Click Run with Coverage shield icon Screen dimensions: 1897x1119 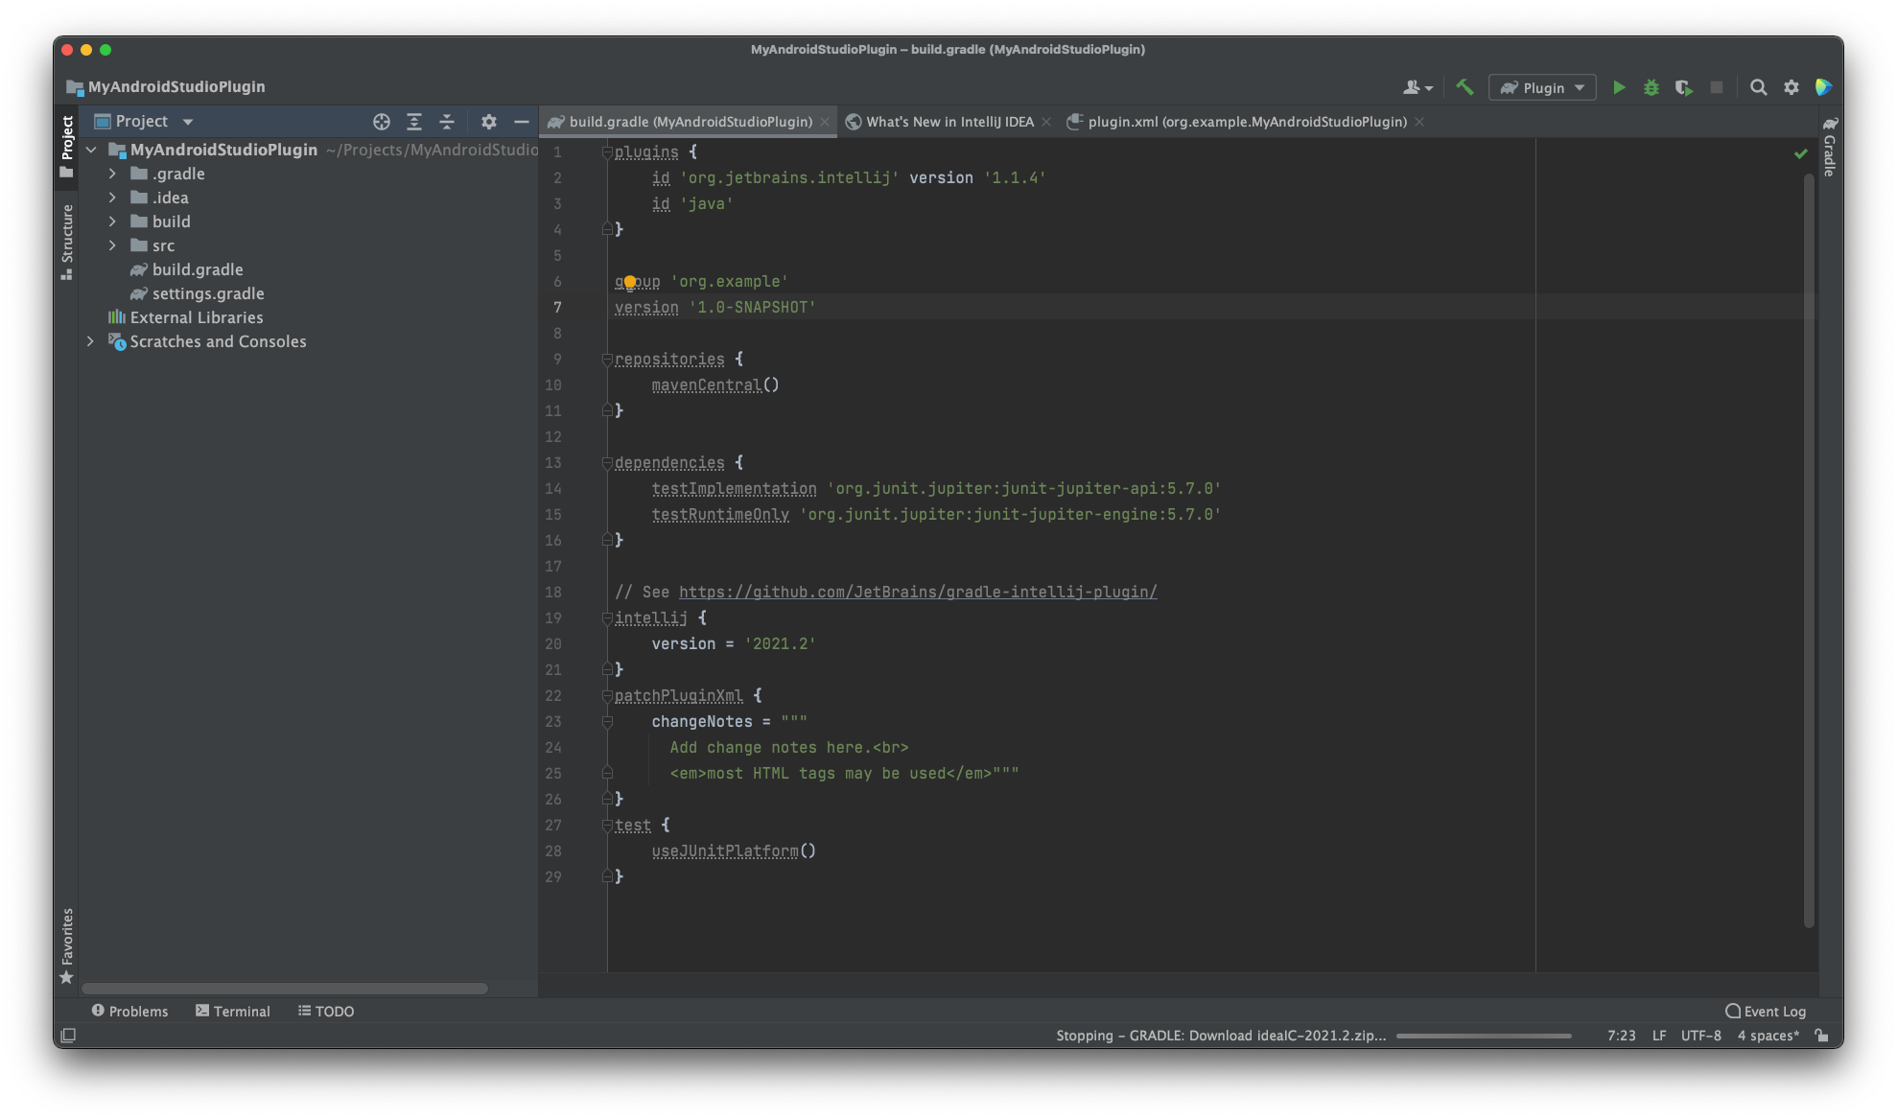(1683, 87)
